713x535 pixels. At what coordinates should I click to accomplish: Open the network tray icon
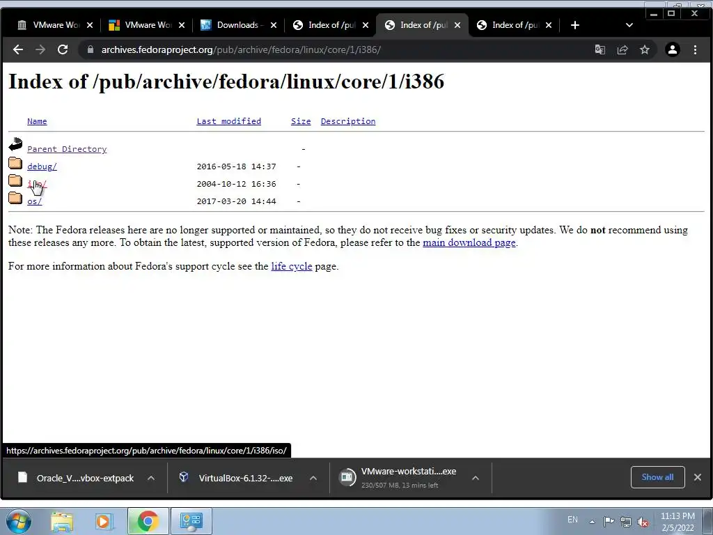[x=626, y=522]
